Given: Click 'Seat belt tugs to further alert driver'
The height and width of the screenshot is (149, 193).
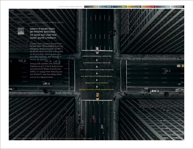Looking at the screenshot, I should coord(97,76).
